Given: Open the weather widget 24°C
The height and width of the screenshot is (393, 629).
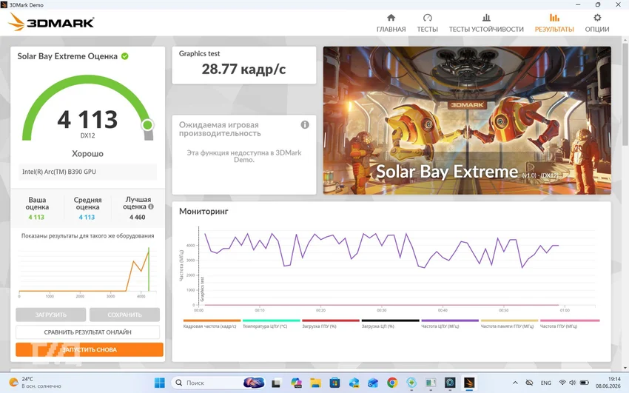Looking at the screenshot, I should click(x=35, y=383).
